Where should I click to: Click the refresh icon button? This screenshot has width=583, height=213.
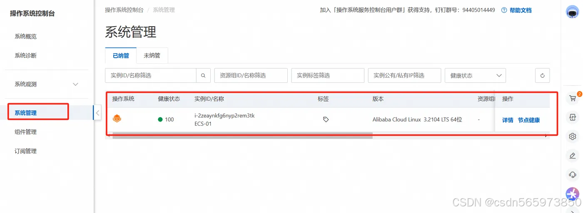542,76
